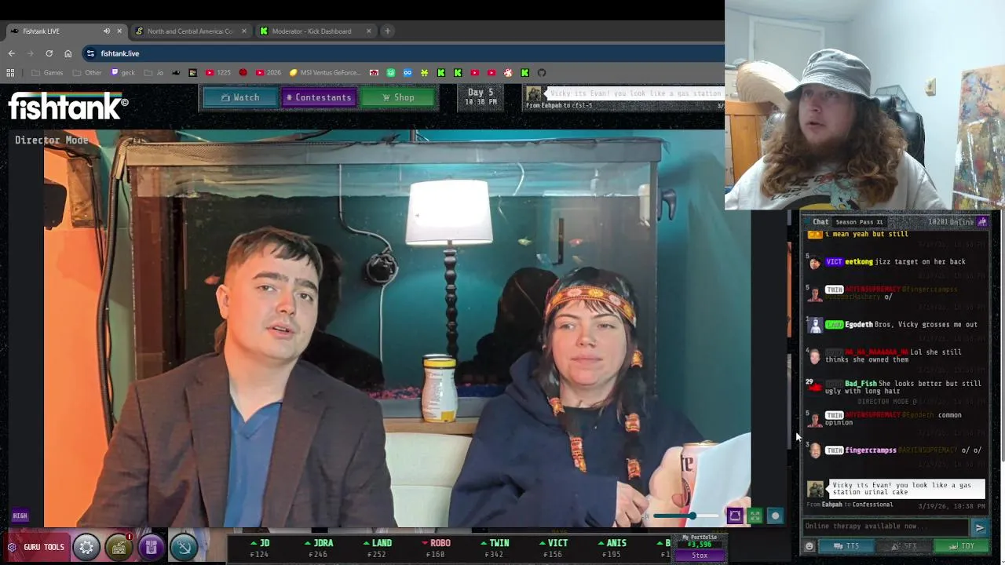Image resolution: width=1005 pixels, height=565 pixels.
Task: Type in the chat message input field
Action: click(885, 527)
